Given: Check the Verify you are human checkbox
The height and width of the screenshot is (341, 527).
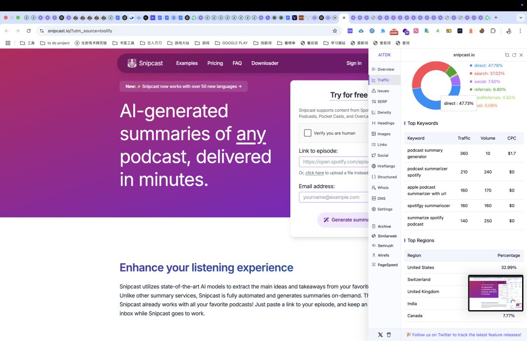Looking at the screenshot, I should click(307, 133).
